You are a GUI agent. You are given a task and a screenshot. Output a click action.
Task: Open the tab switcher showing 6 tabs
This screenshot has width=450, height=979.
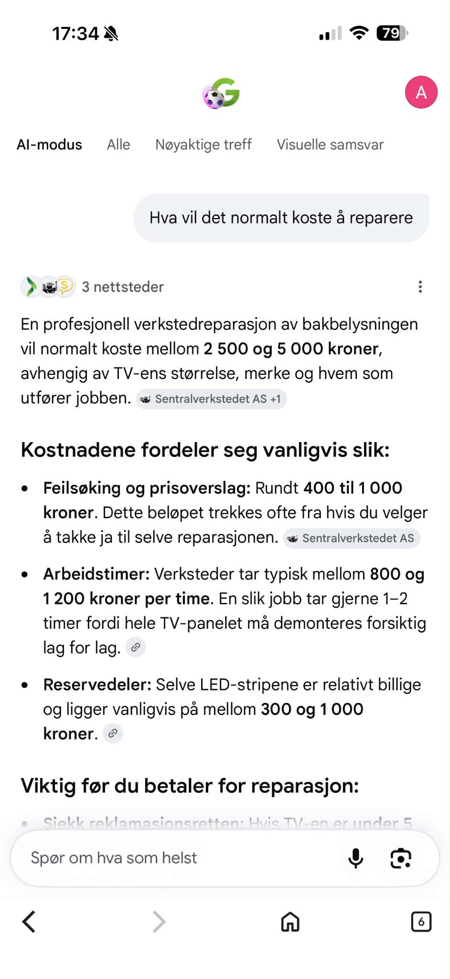[421, 922]
